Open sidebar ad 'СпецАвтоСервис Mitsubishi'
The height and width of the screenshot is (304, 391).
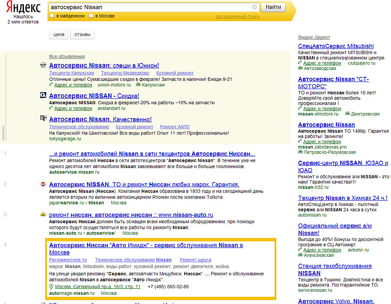336,46
